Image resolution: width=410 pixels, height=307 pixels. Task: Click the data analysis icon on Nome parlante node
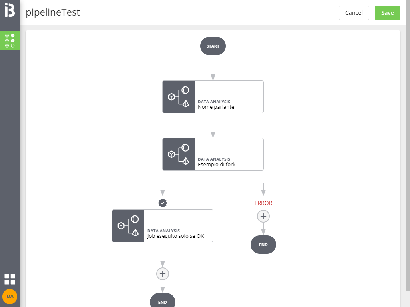[x=178, y=97]
